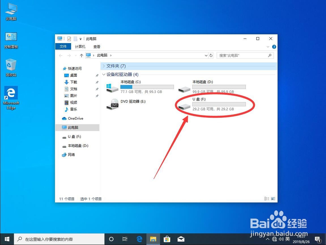Select 快速访问 in navigation pane
This screenshot has width=326, height=245.
point(72,69)
